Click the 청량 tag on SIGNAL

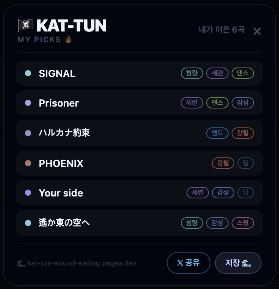pos(192,73)
